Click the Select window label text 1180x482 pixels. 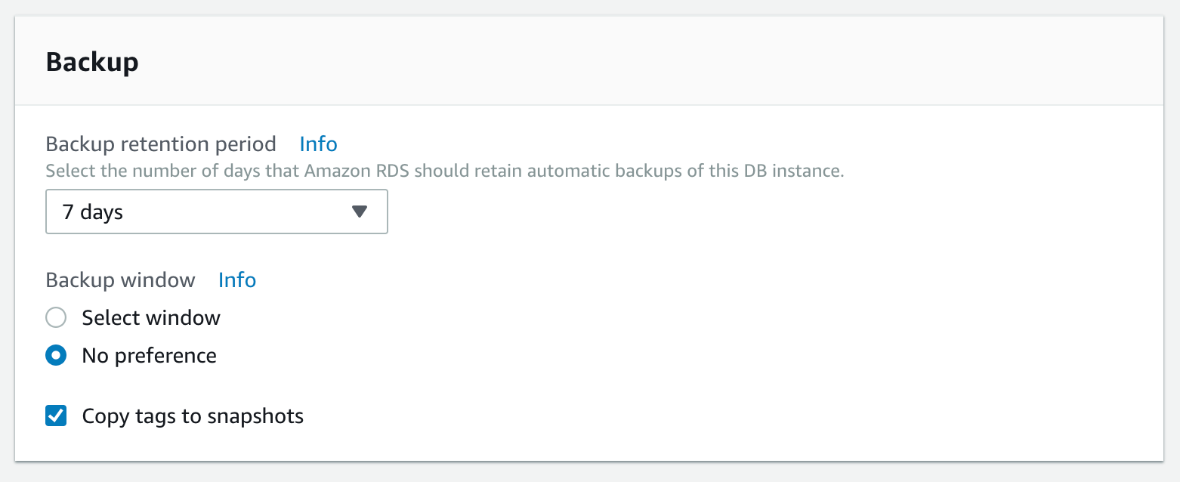click(150, 317)
